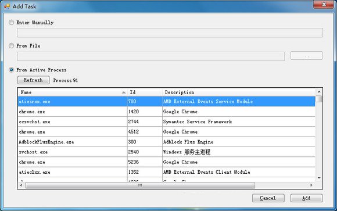This screenshot has height=211, width=337.
Task: Click the horizontal scrollbar thumb
Action: click(x=140, y=185)
